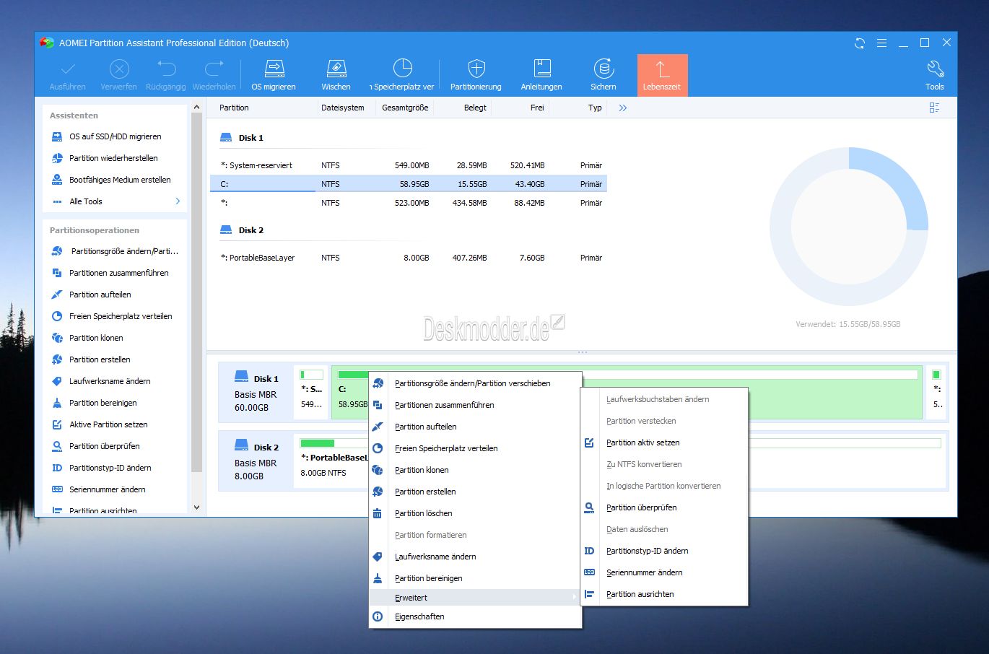This screenshot has height=654, width=989.
Task: Select Partition löschen in context menu
Action: [x=475, y=513]
